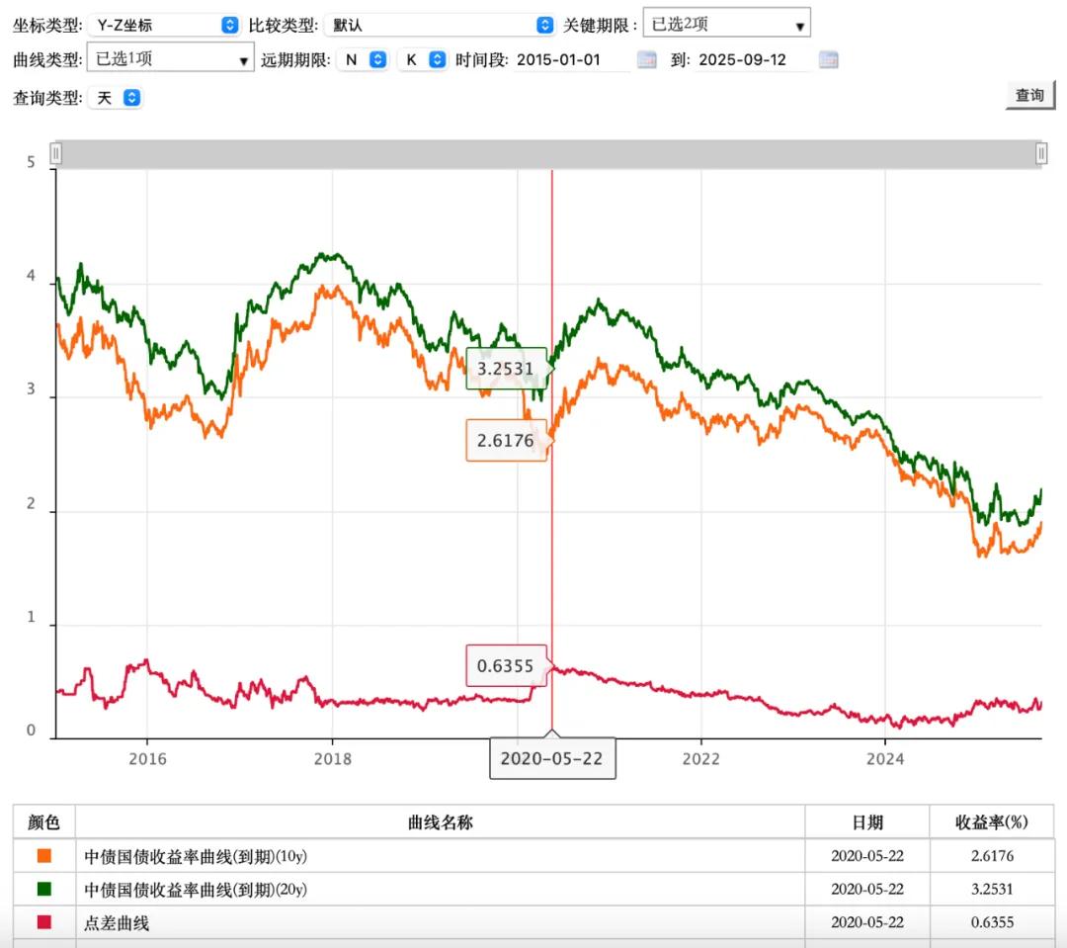Click the 0.6355 tooltip on the spread curve
Image resolution: width=1067 pixels, height=948 pixels.
507,666
